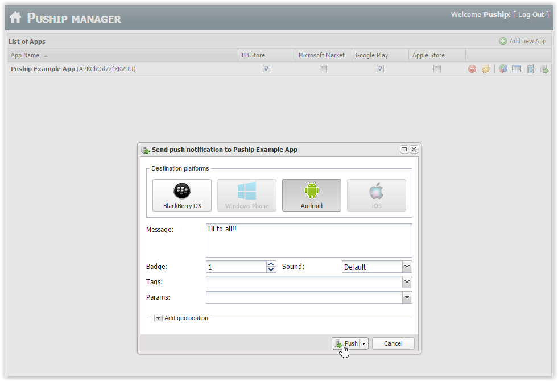Click the BB Store column header
558x381 pixels.
(266, 56)
